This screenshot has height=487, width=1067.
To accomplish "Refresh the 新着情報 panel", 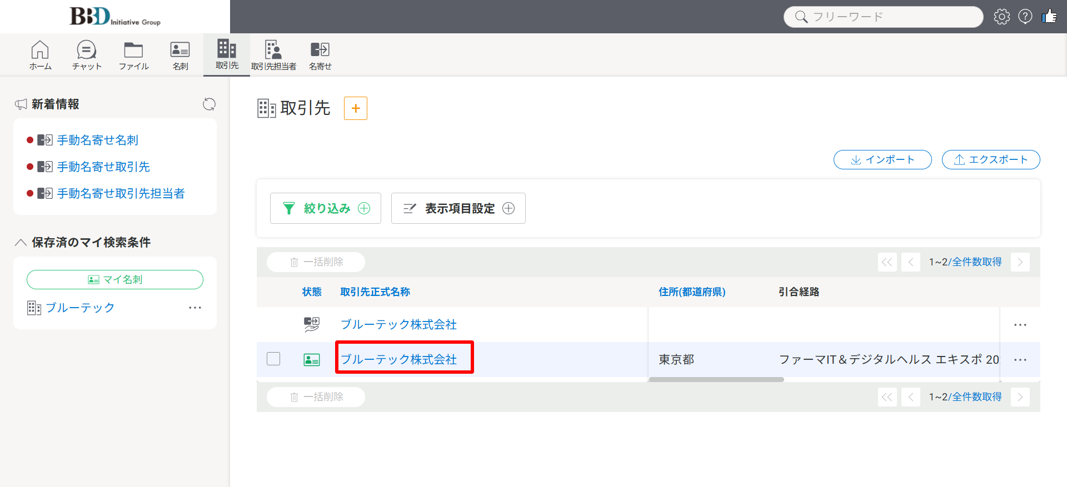I will pos(209,104).
